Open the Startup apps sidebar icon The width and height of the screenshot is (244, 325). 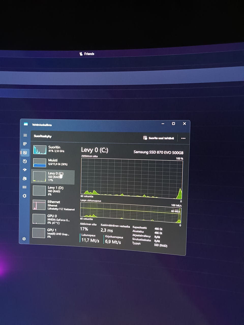point(25,170)
